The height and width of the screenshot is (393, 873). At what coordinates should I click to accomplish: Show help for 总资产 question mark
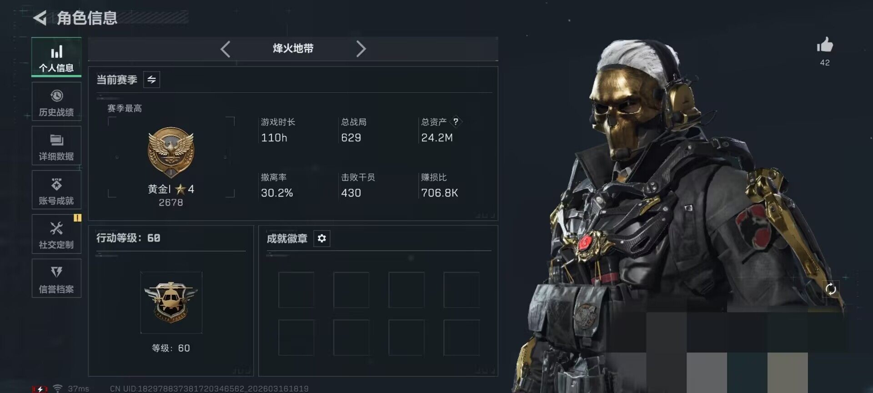[x=456, y=121]
